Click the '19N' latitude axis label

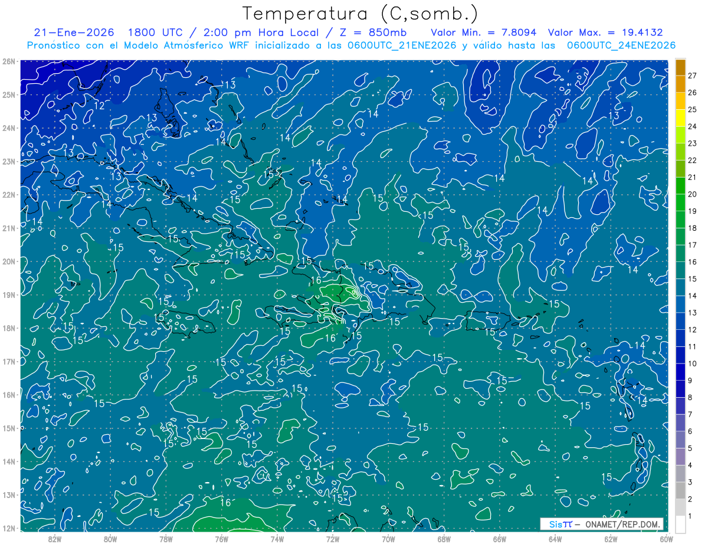point(8,294)
